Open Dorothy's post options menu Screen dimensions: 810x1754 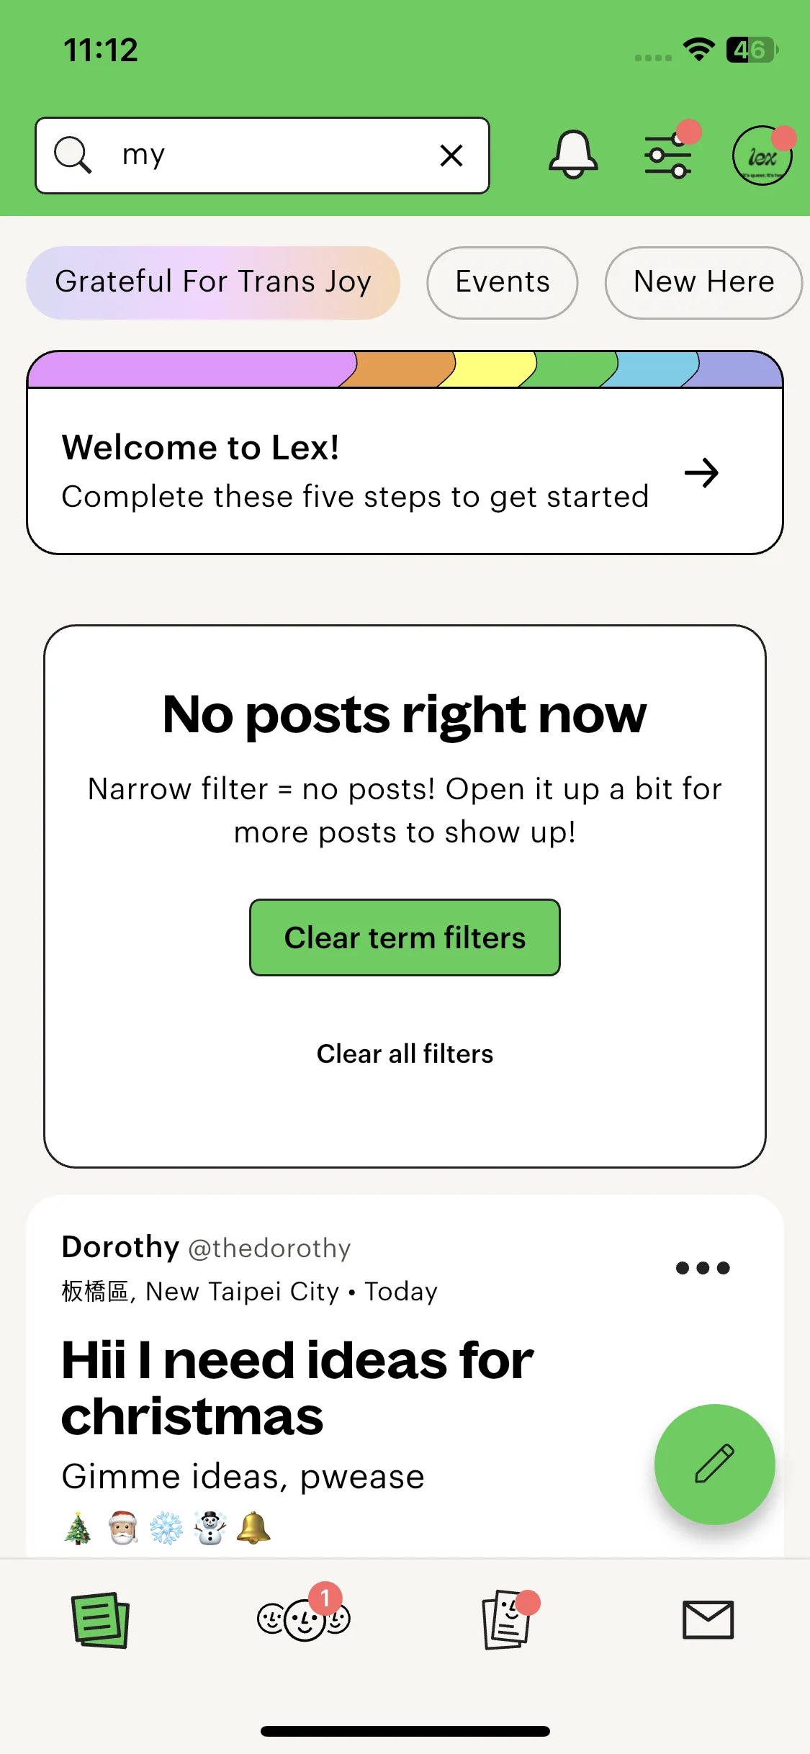pyautogui.click(x=703, y=1268)
